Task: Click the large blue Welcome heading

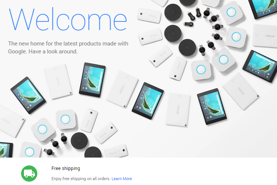Action: [x=68, y=20]
